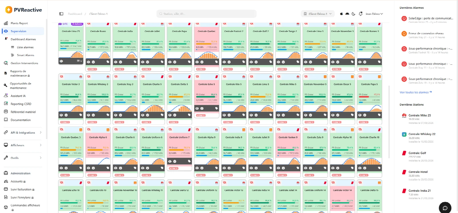Click the Android app download icon
Viewport: 458px width, 213px height.
[347, 14]
